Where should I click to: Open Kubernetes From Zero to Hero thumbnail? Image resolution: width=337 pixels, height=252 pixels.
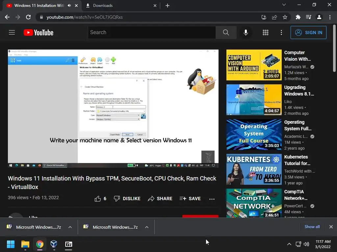click(254, 169)
